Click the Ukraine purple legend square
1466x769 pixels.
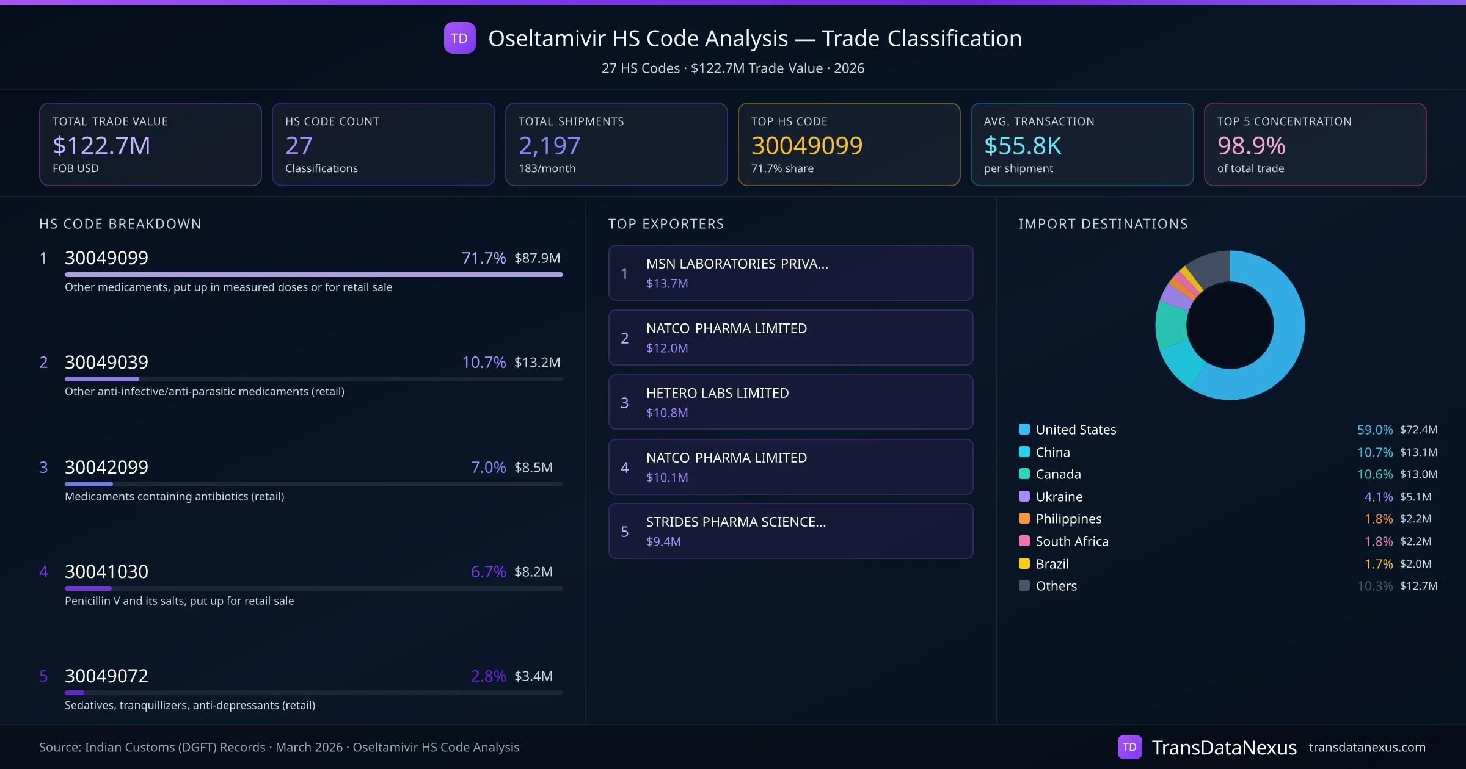pyautogui.click(x=1024, y=496)
